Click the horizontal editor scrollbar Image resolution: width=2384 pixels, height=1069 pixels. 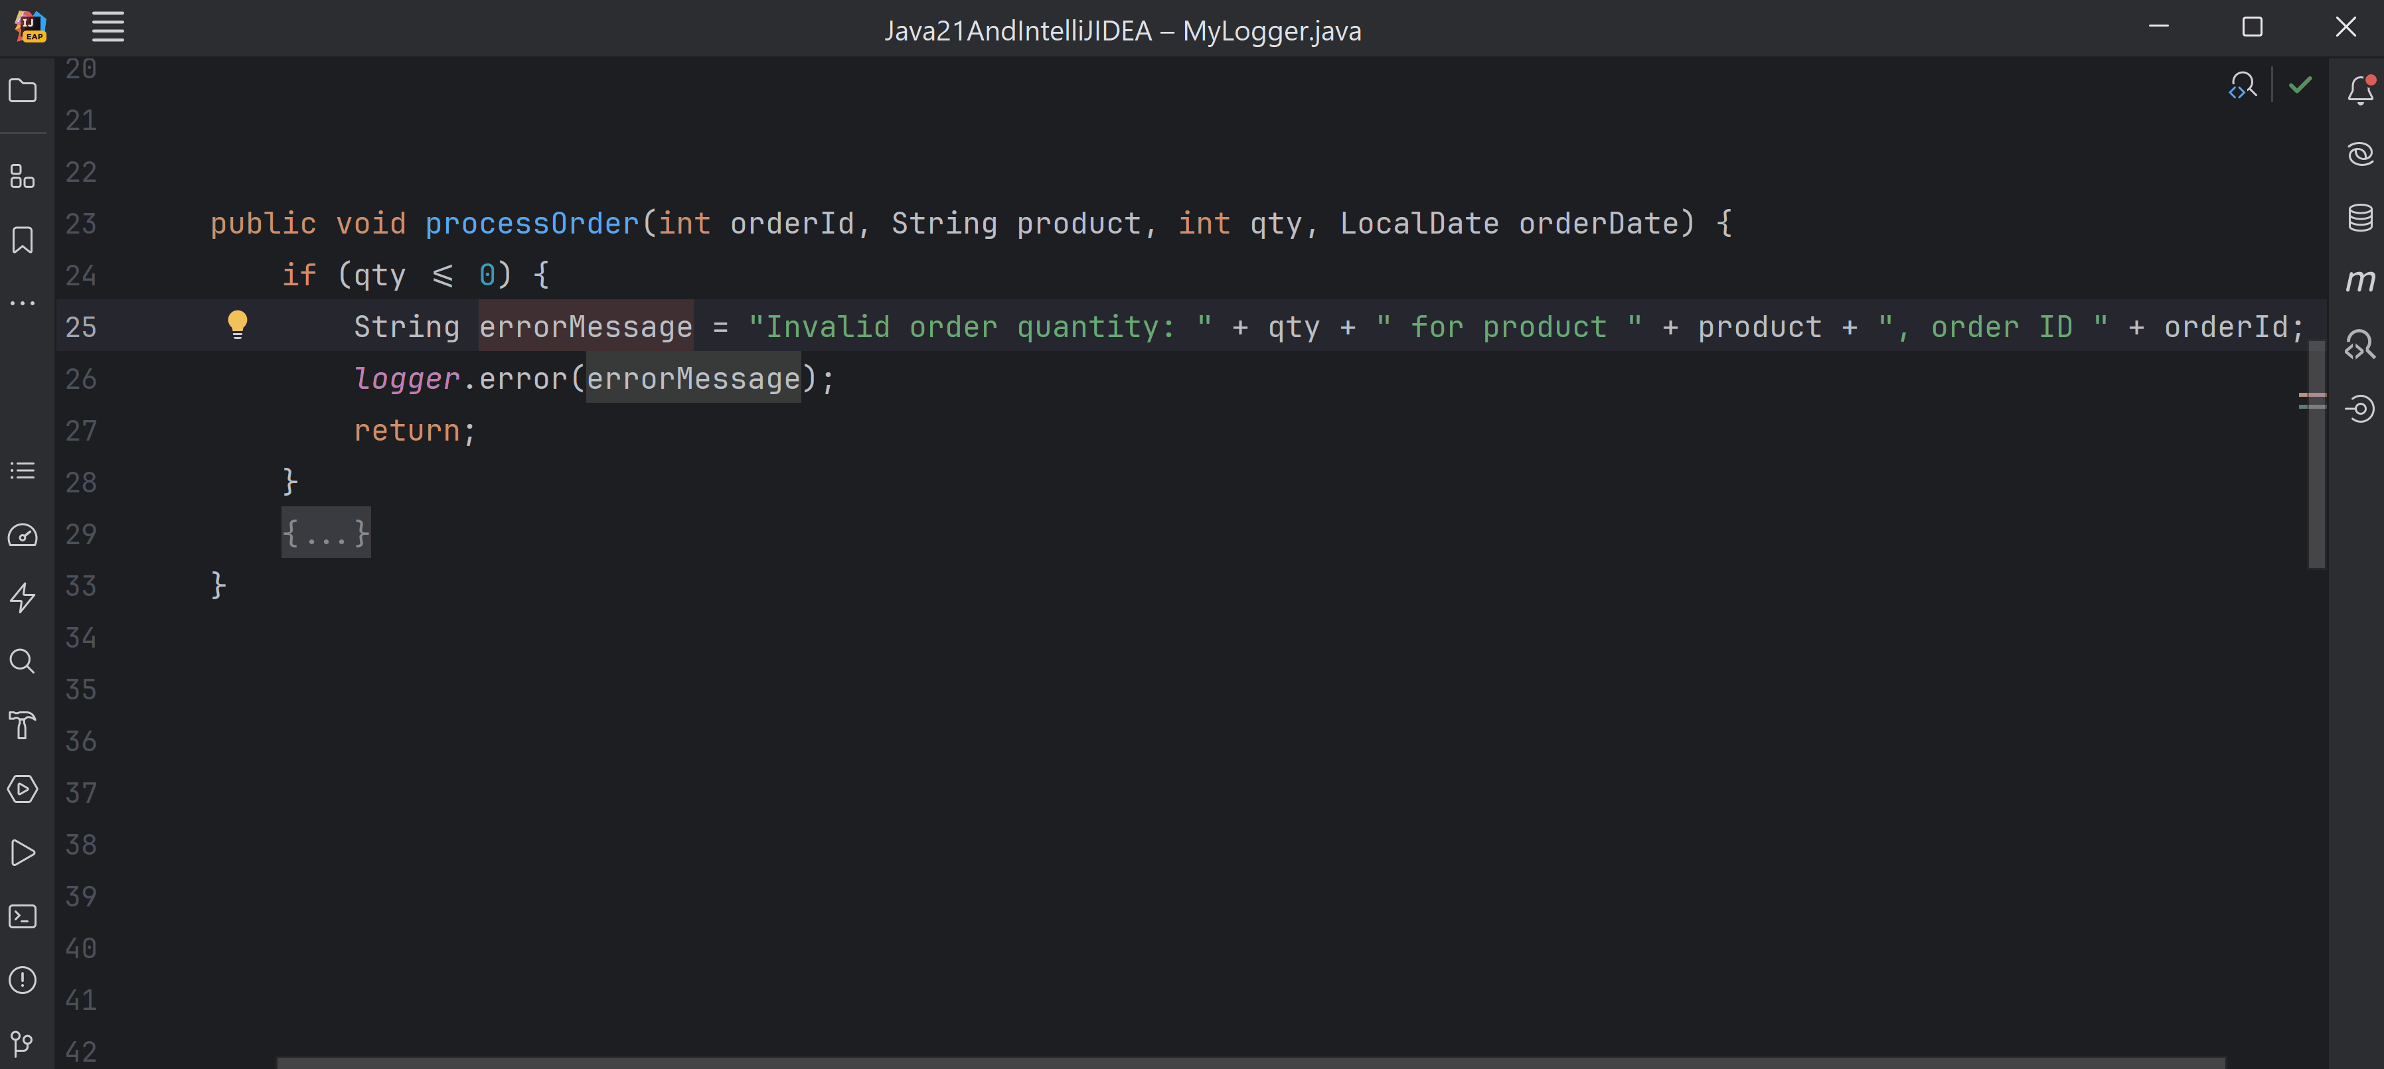coord(1251,1062)
